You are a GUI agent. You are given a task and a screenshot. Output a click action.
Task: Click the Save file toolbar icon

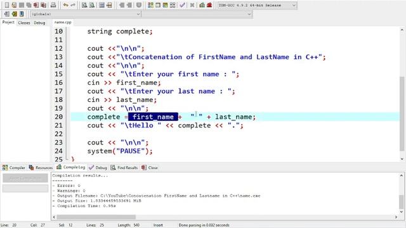(x=22, y=5)
